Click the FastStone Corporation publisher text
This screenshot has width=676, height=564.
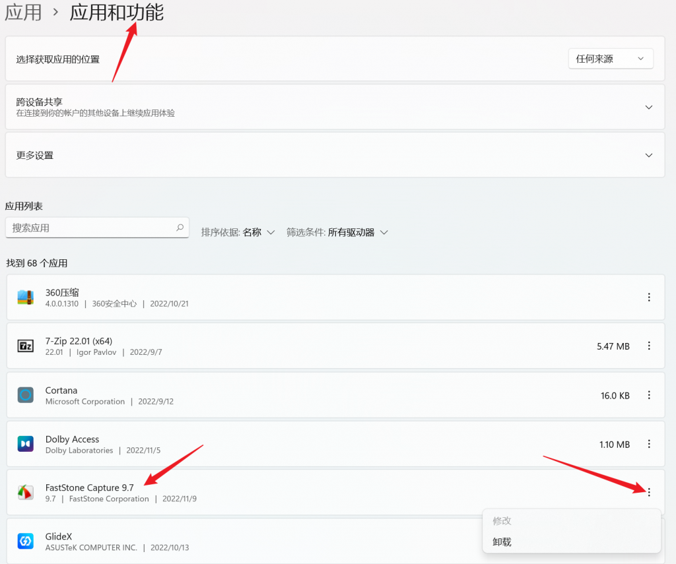point(109,499)
